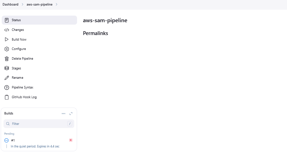Viewport: 287px width, 153px height.
Task: Expand chevron after aws-sam-pipeline breadcrumb
Action: 57,5
